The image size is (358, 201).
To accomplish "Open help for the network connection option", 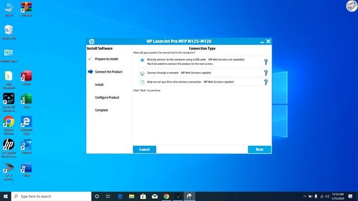I will [266, 73].
